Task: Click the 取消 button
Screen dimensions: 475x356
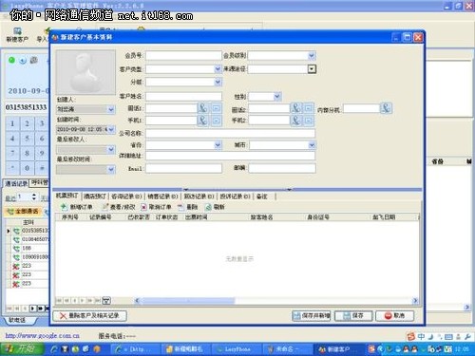Action: (394, 315)
